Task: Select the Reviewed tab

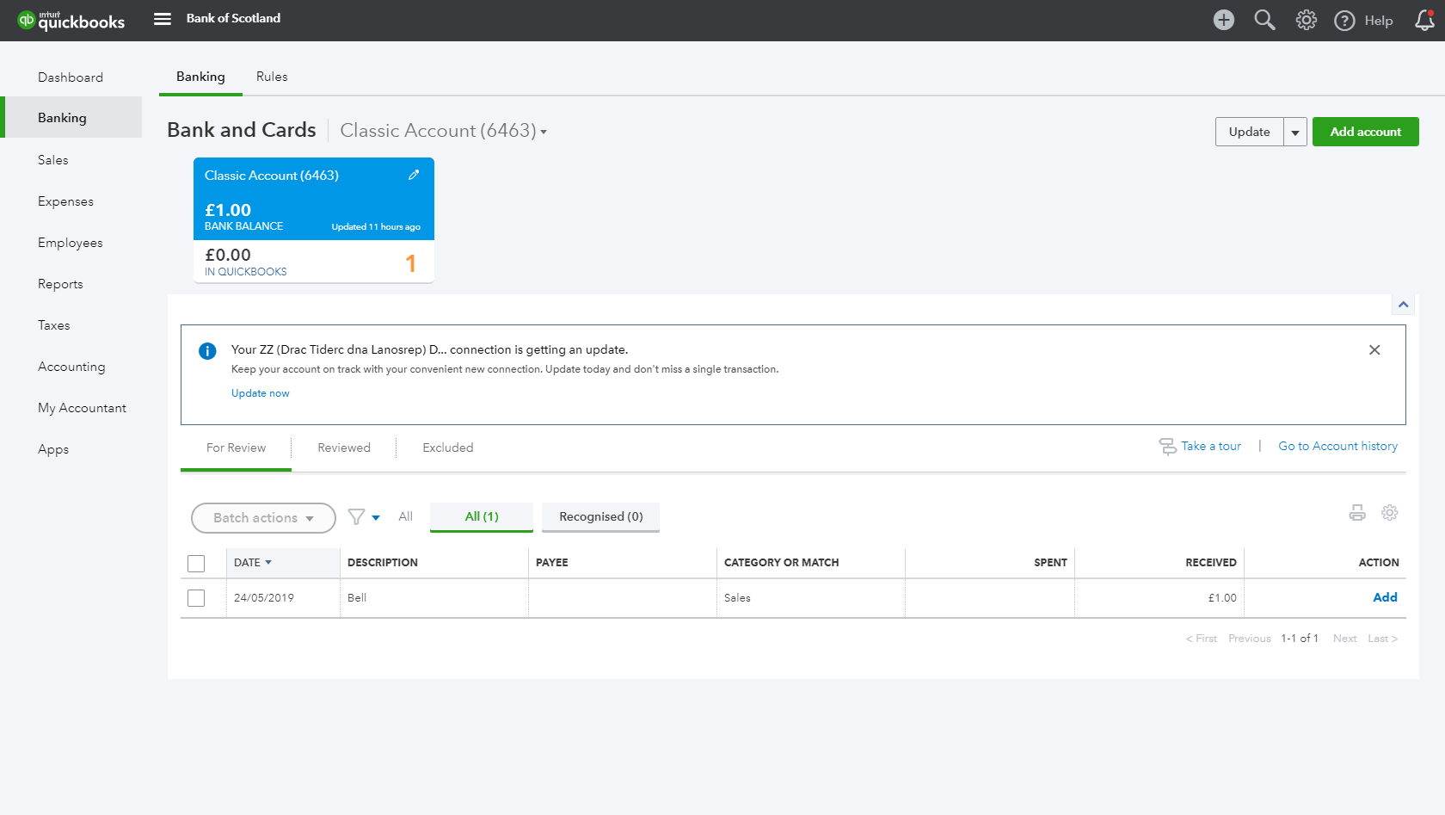Action: [x=344, y=448]
